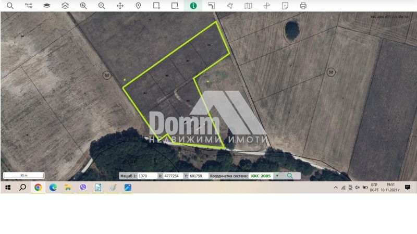417x234 pixels.
Task: Toggle the green info identify tool
Action: click(193, 6)
